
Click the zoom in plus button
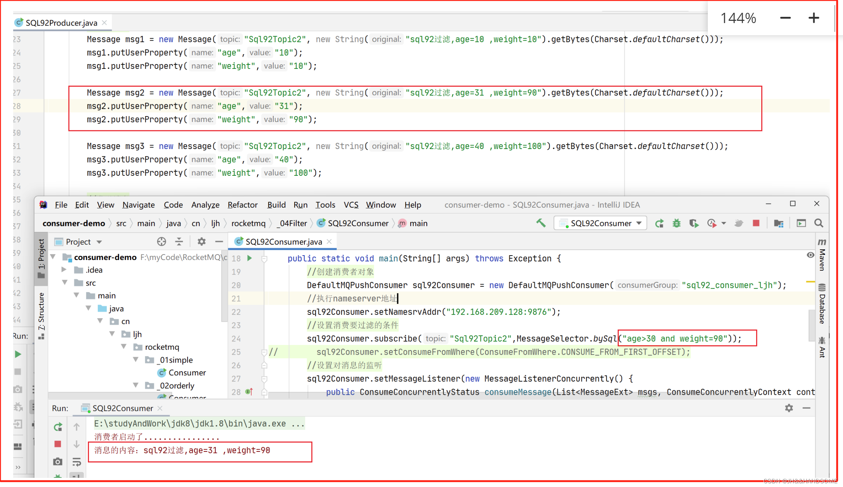(x=813, y=18)
